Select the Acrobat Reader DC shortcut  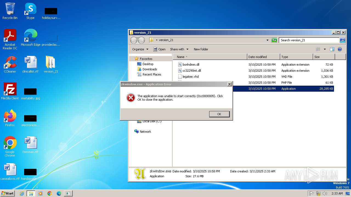10,39
